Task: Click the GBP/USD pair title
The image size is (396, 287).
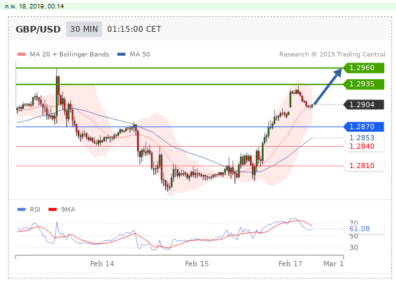Action: click(38, 29)
